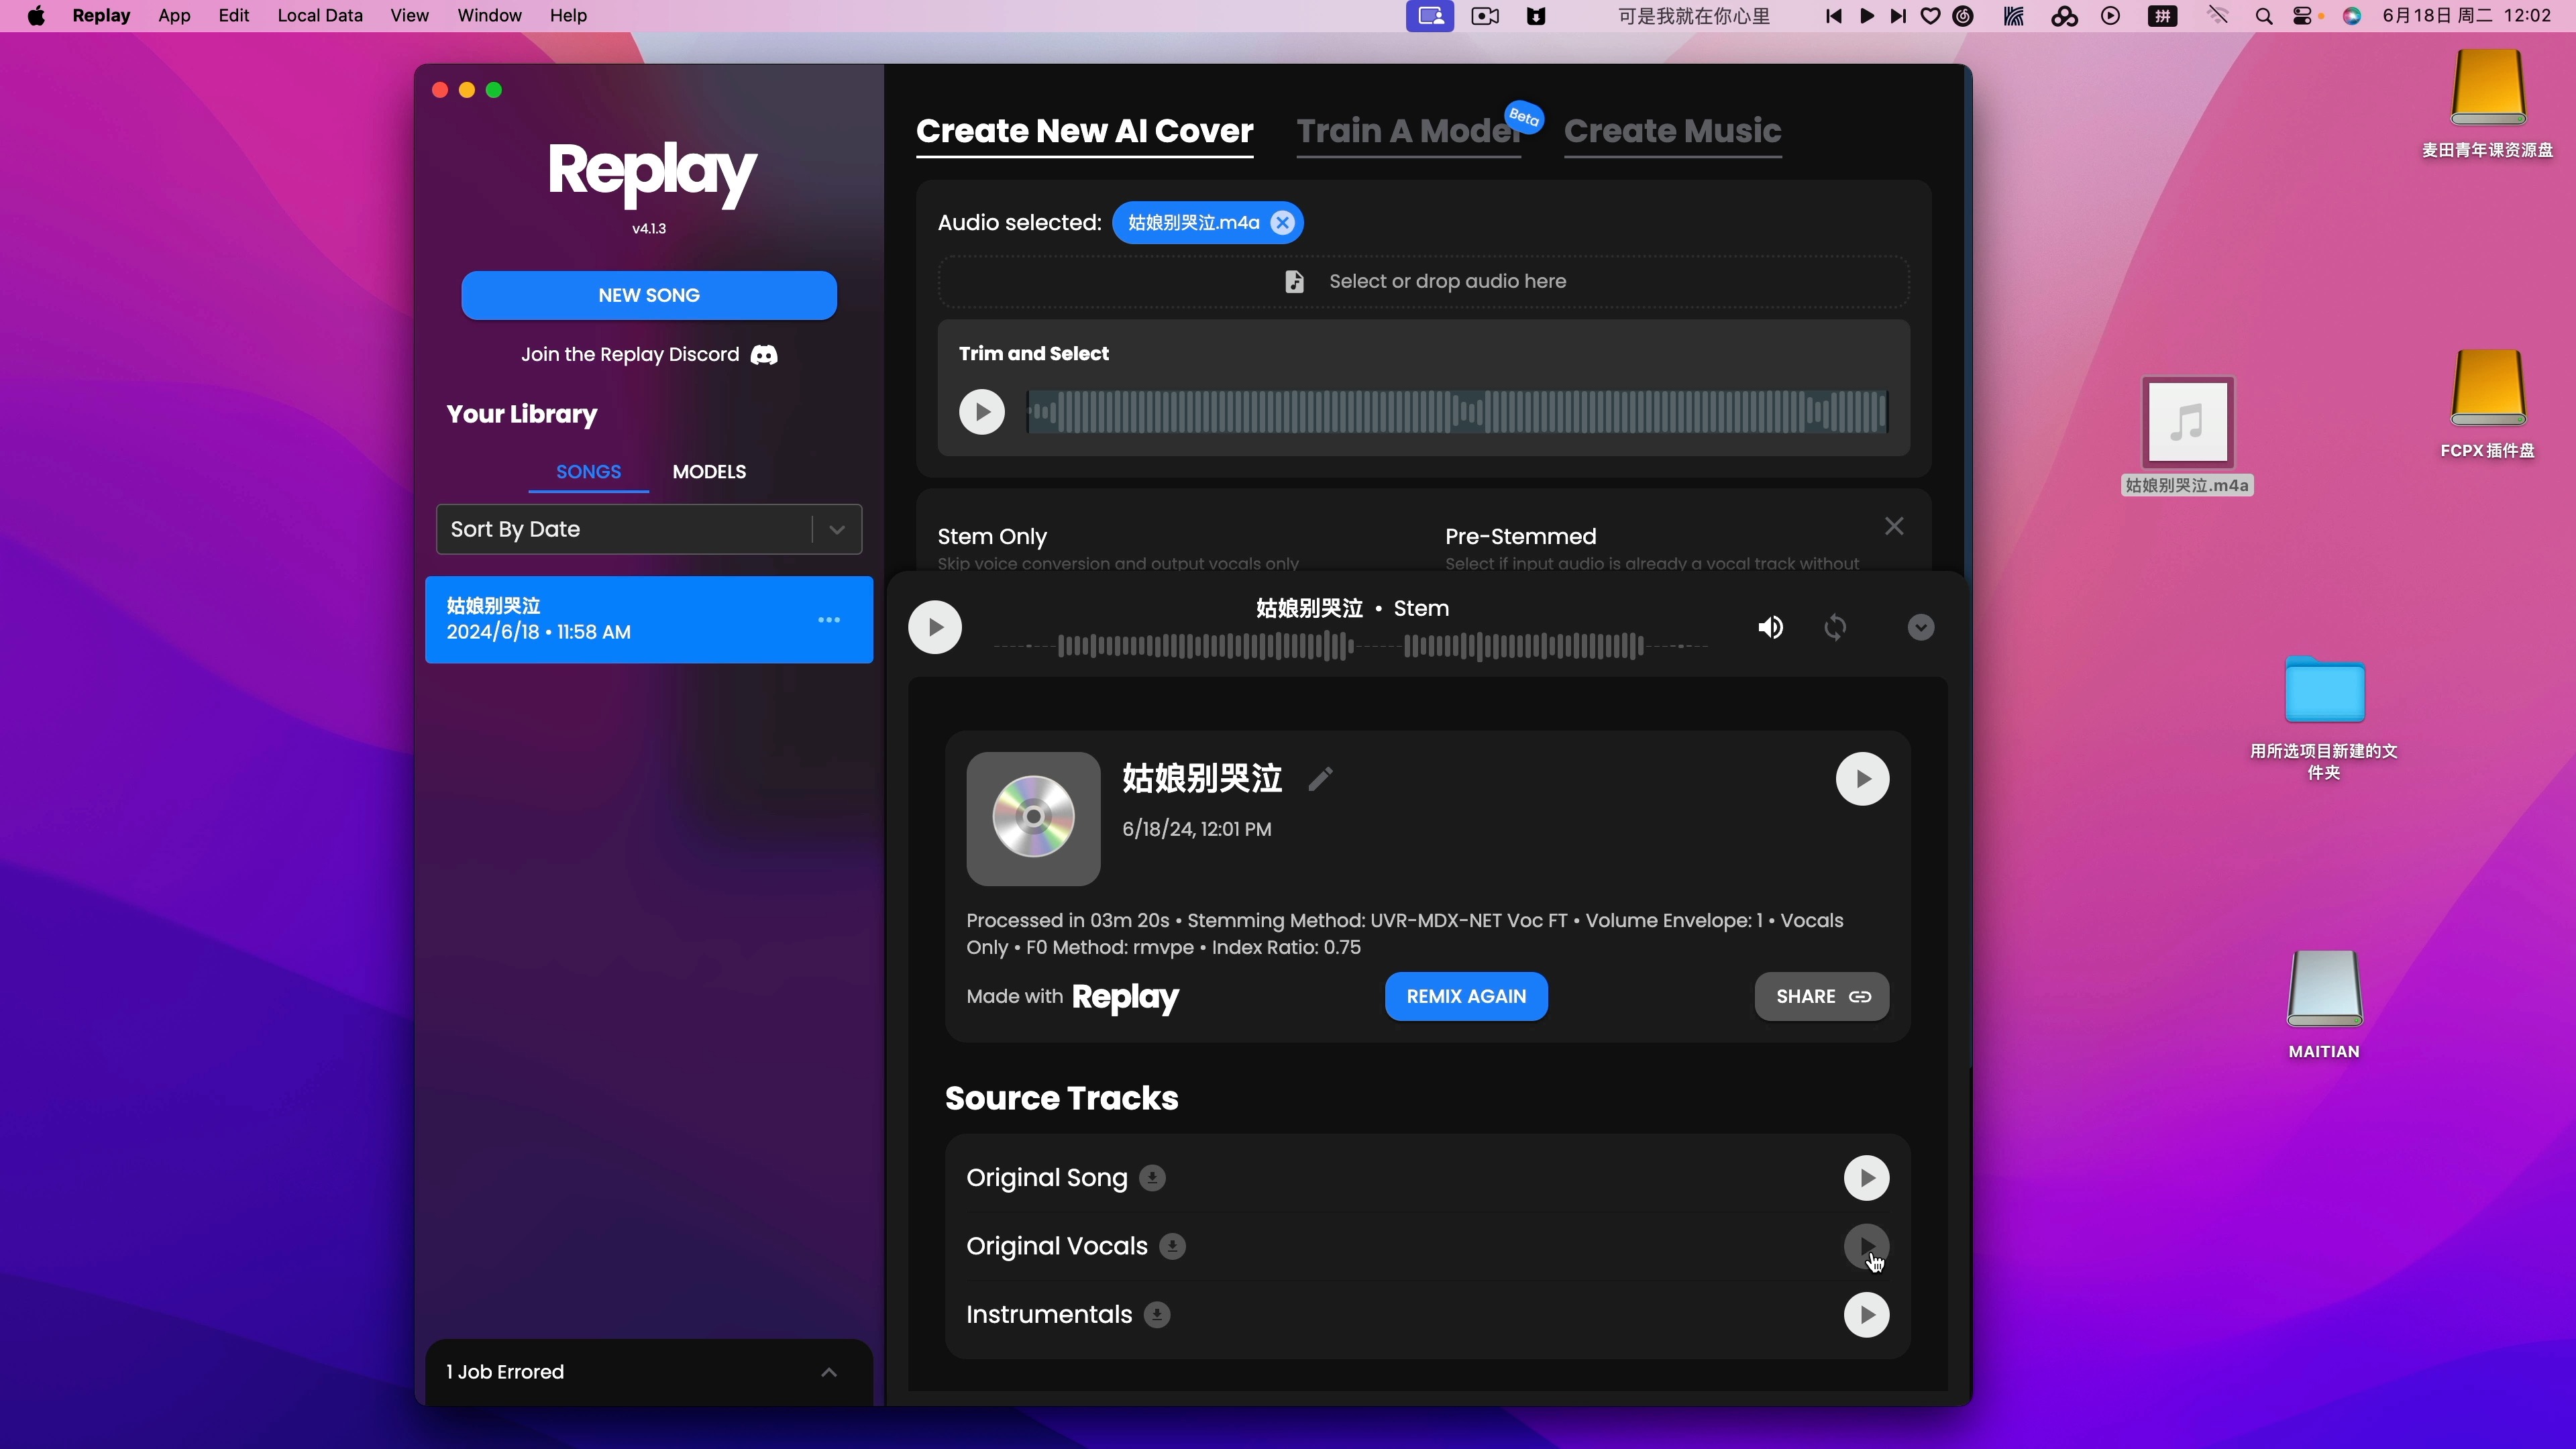Download the Original Song track
Screen dimensions: 2576x1449
[x=1152, y=1178]
